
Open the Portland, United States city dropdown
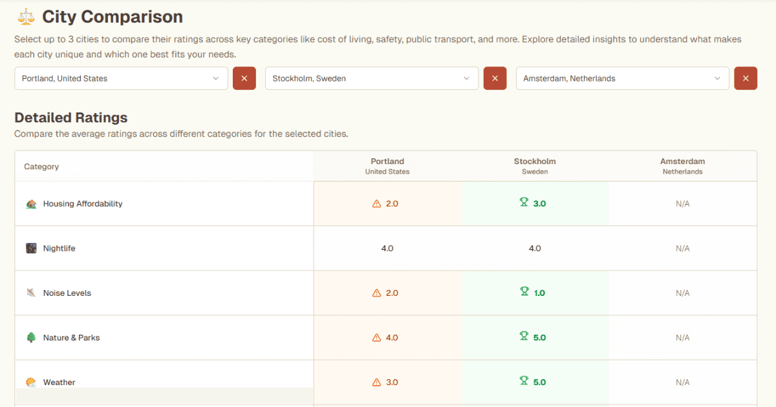(121, 78)
